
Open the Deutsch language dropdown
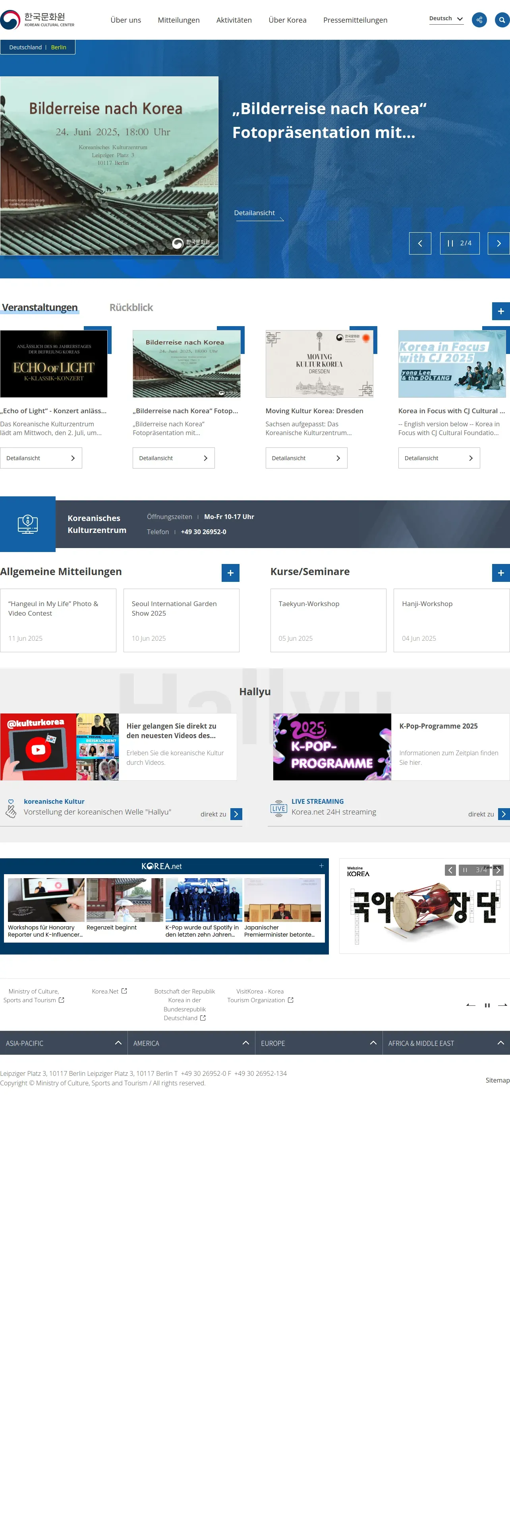pos(446,18)
